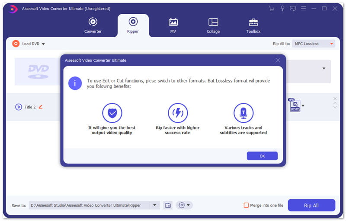Open the gear settings dropdown
The image size is (346, 221).
184,205
